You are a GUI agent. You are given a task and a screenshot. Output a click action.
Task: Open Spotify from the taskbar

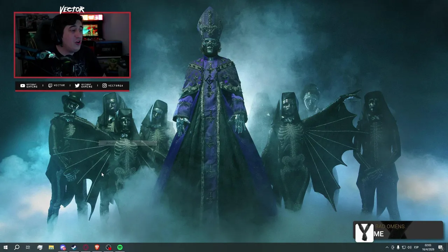pos(120,247)
